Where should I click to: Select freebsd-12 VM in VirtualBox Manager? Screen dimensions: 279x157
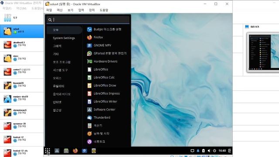(x=22, y=140)
